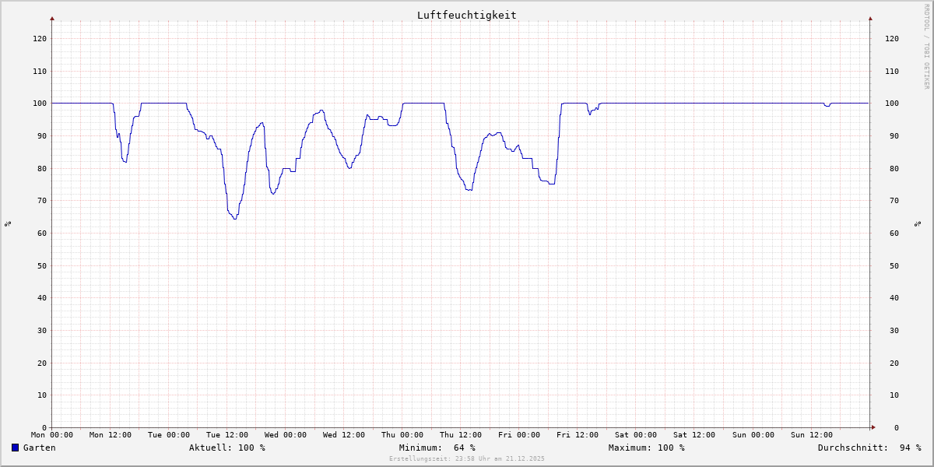Viewport: 934px width, 467px height.
Task: Select the "Garten" legend label
Action: click(x=40, y=448)
